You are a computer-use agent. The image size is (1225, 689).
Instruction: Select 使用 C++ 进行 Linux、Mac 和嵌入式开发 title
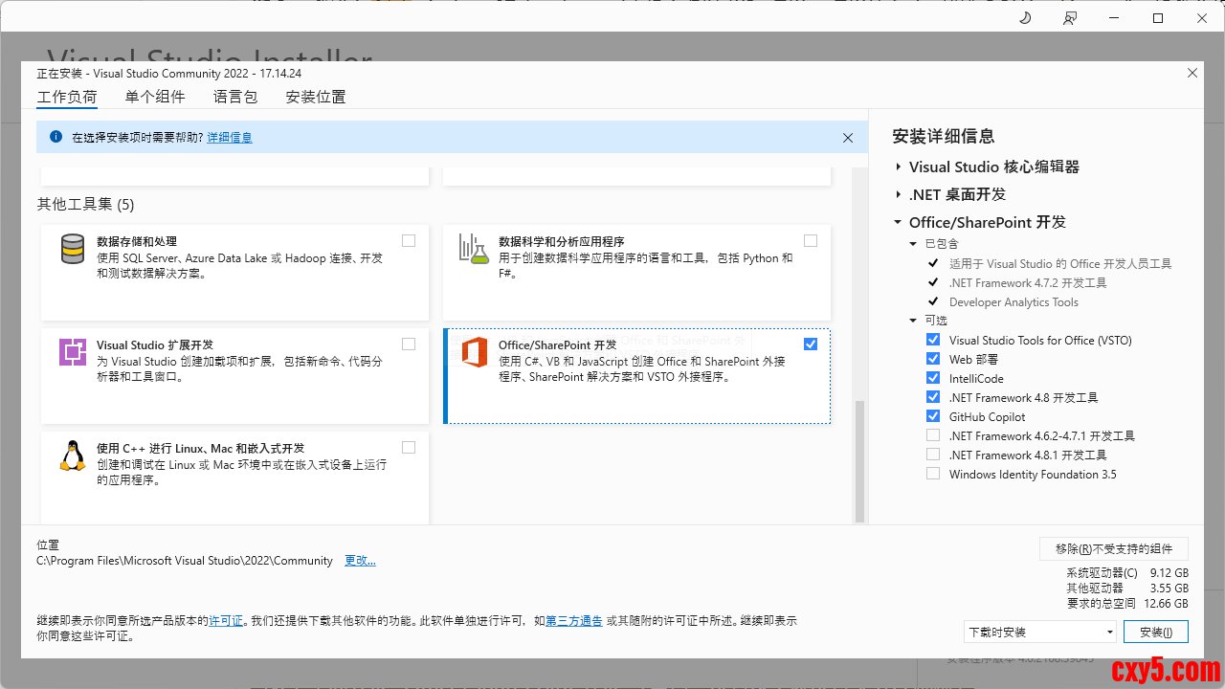(x=201, y=449)
